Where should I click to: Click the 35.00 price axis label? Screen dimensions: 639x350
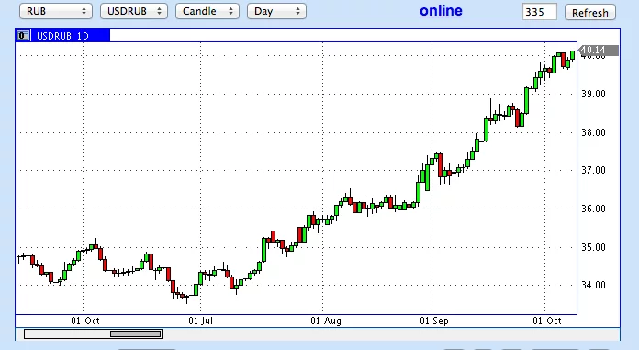(x=593, y=247)
